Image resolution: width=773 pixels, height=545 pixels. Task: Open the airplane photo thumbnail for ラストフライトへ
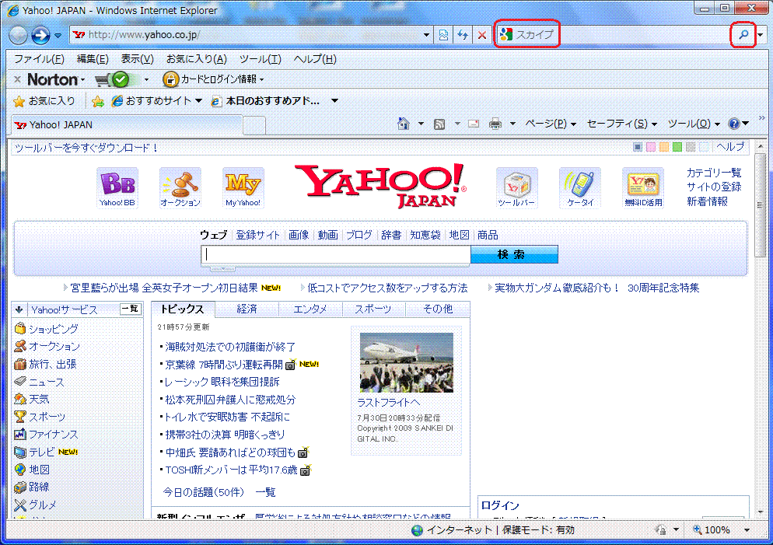tap(406, 362)
